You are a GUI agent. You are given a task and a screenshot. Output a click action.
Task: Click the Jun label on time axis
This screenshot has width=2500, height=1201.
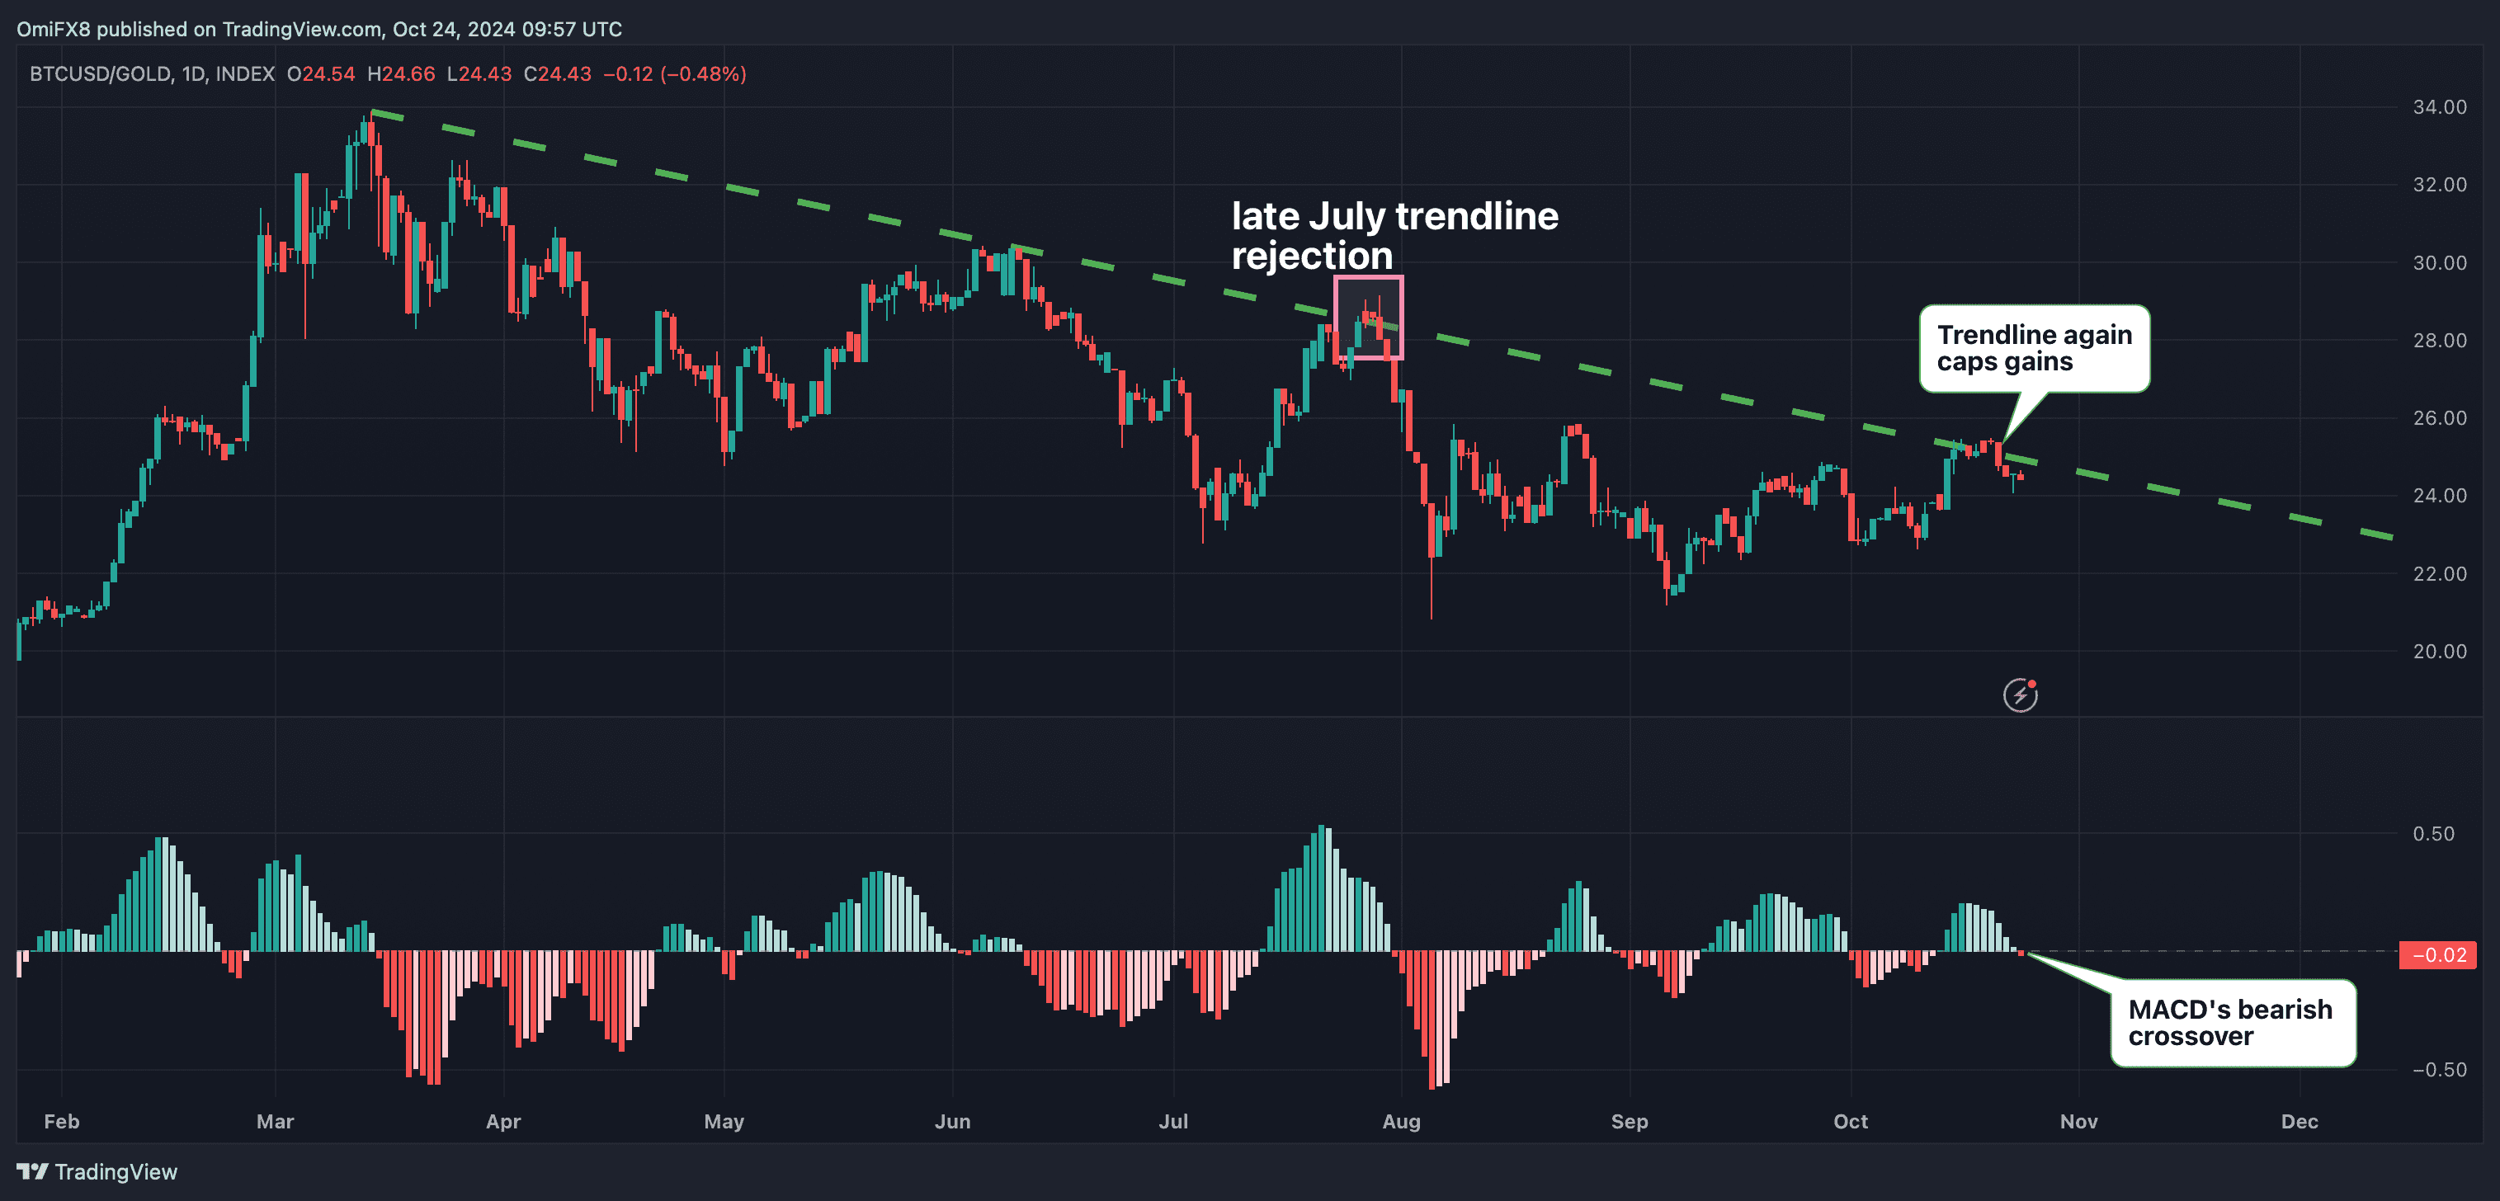952,1122
